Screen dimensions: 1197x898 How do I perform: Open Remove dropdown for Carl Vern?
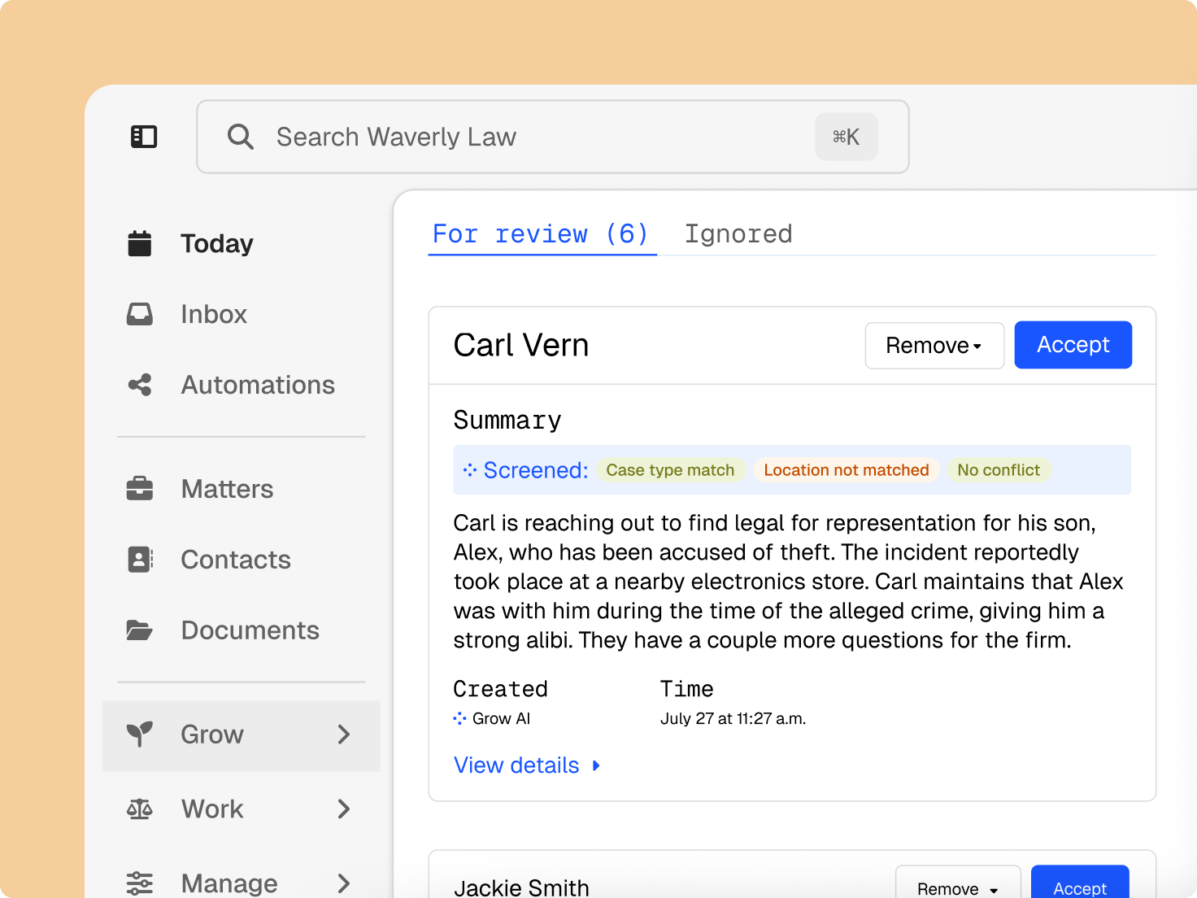pyautogui.click(x=934, y=346)
